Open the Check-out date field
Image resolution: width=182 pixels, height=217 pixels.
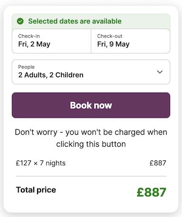(131, 41)
